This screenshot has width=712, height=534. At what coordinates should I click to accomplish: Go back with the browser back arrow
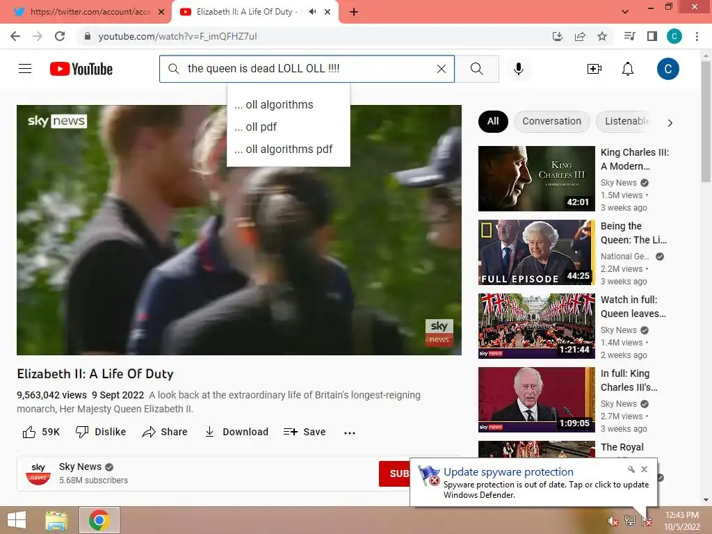coord(15,36)
